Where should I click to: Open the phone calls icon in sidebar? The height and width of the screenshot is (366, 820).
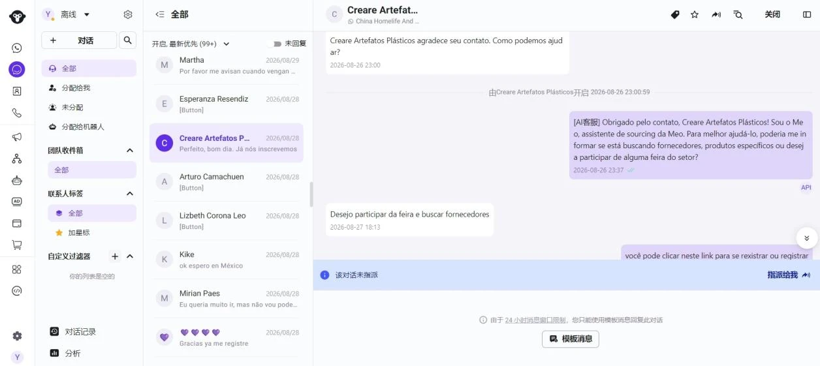(17, 113)
